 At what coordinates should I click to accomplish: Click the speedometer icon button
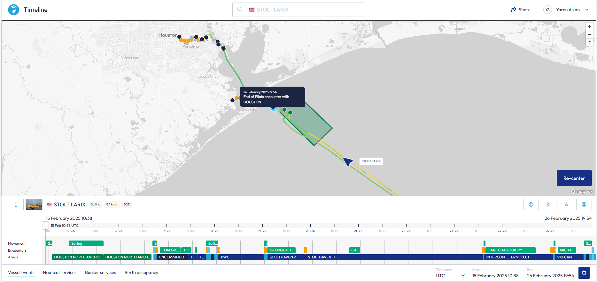[531, 204]
